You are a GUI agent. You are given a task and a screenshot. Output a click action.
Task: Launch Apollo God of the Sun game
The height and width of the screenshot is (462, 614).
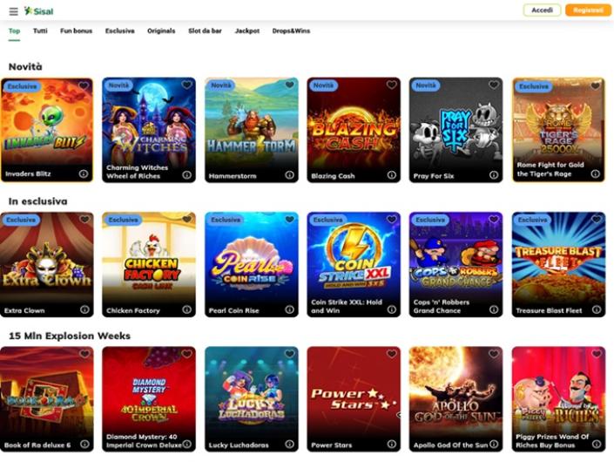point(455,399)
